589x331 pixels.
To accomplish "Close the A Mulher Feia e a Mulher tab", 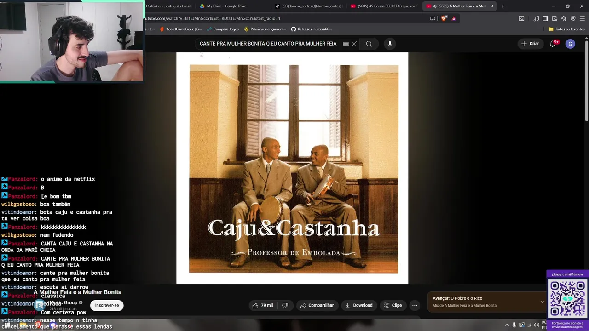I will 491,6.
